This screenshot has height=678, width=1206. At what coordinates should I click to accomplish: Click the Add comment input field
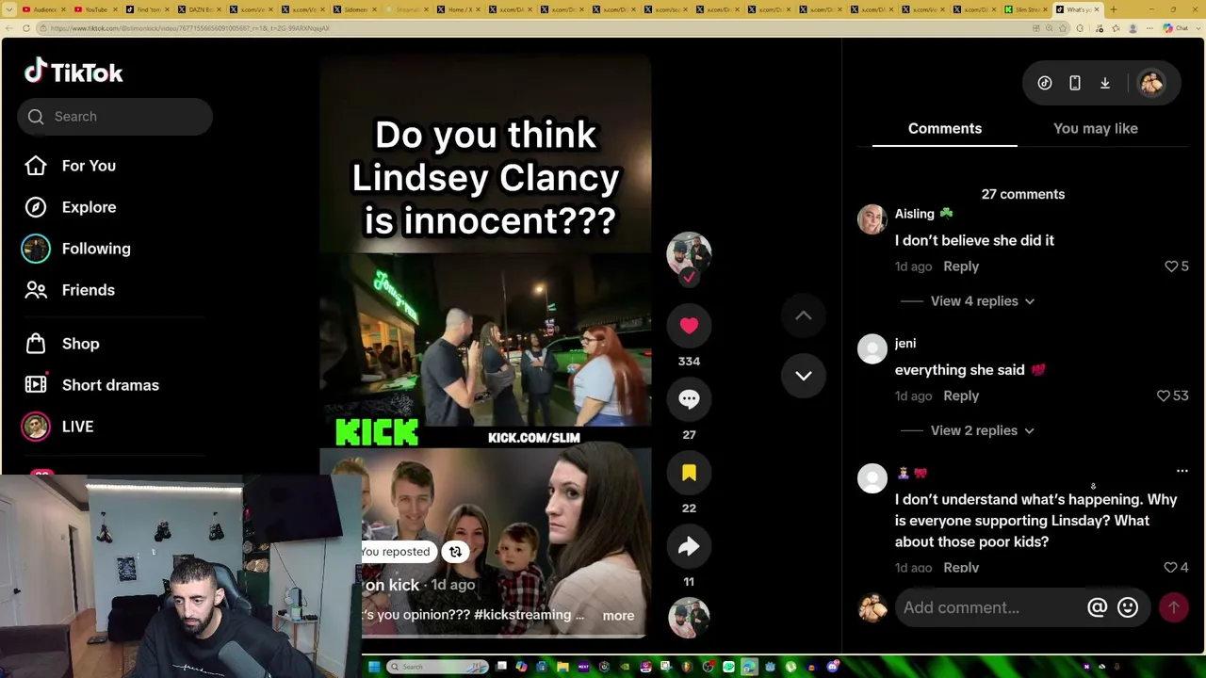[991, 607]
